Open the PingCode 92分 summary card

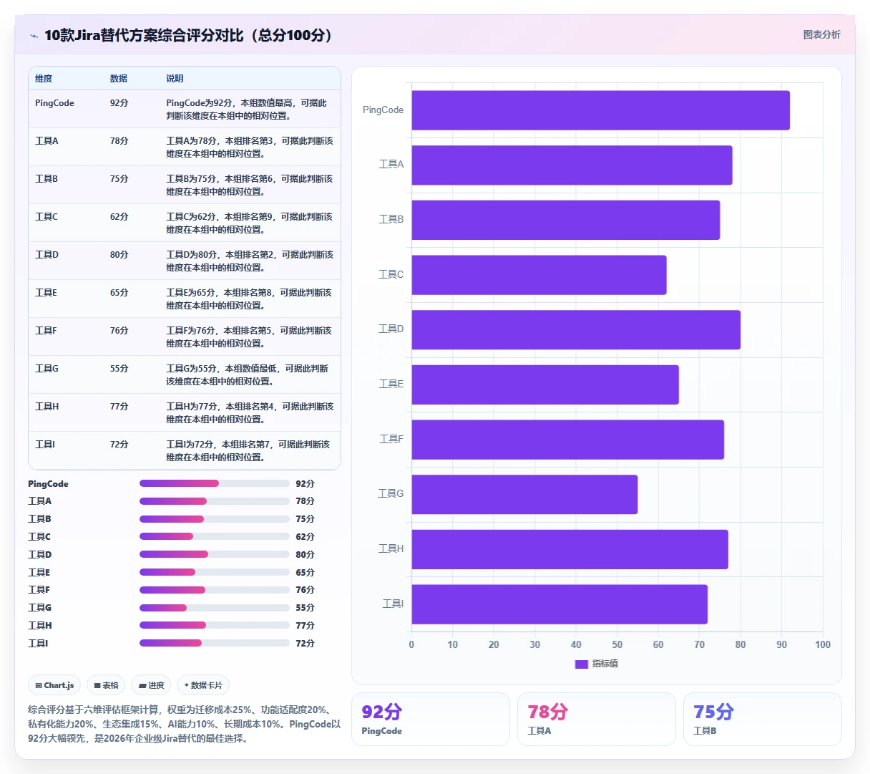click(431, 719)
